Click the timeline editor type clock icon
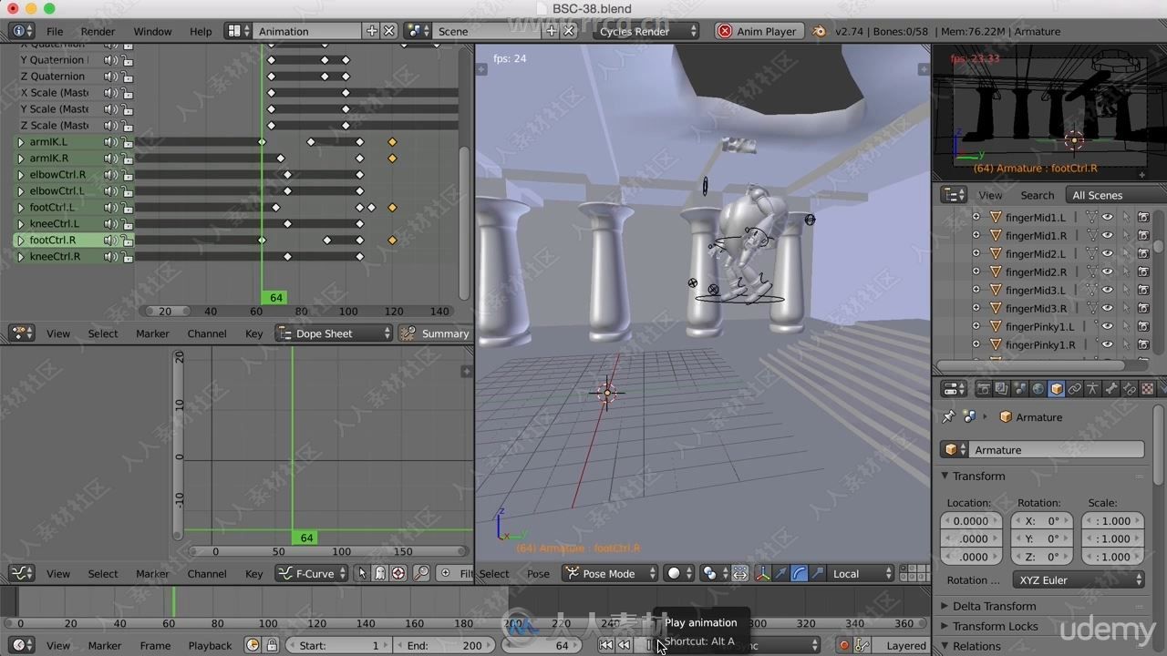 coord(21,645)
